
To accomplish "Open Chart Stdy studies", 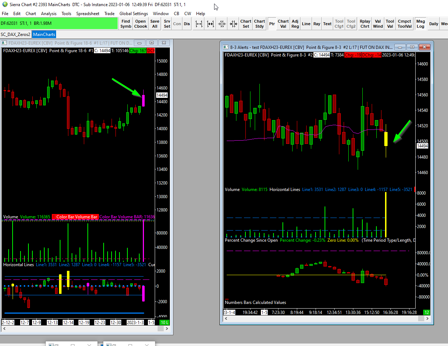I will point(259,24).
